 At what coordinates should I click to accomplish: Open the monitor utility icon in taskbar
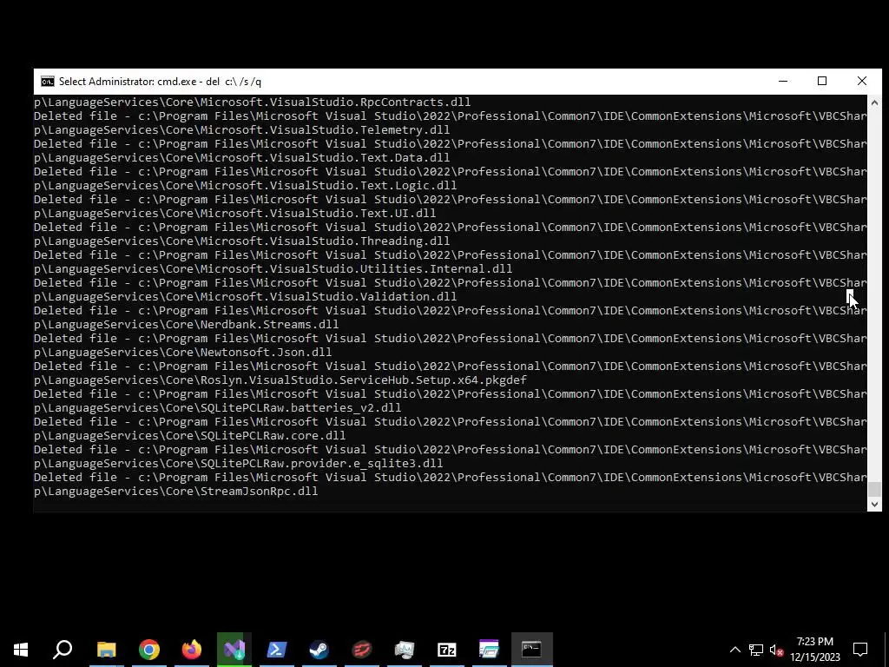[x=405, y=650]
